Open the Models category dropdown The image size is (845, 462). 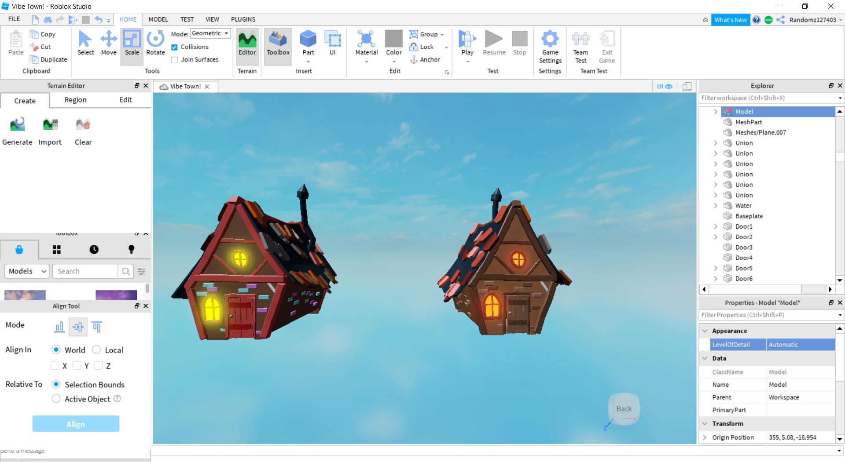click(x=27, y=271)
